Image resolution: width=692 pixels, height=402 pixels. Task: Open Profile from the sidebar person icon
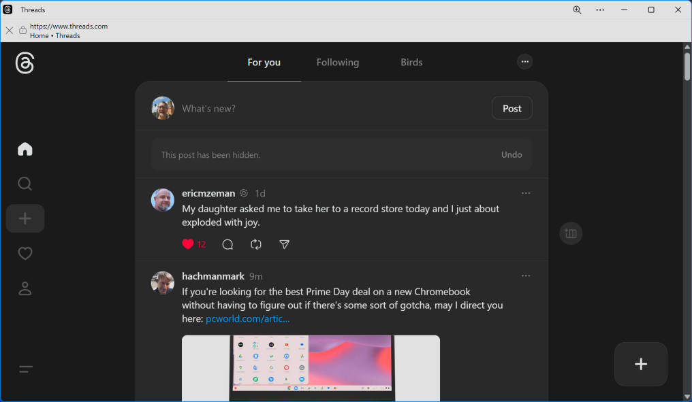25,289
